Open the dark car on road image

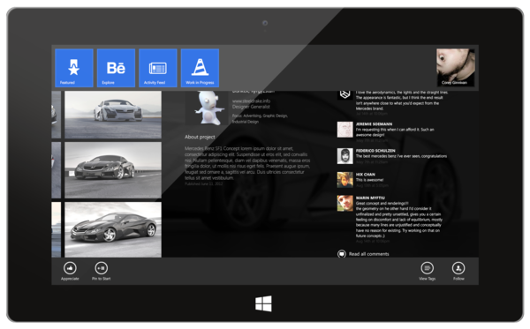[113, 170]
